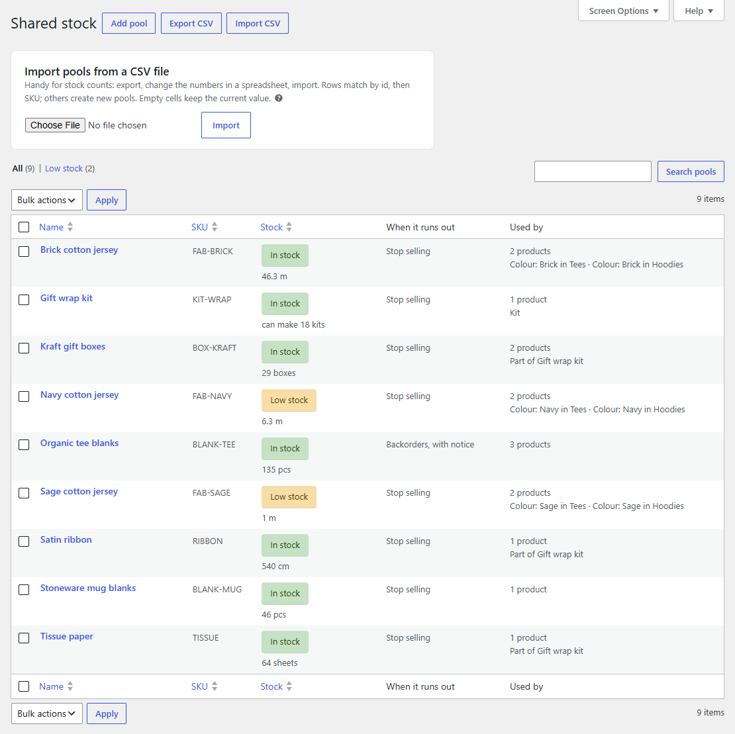Show the All pools filter
This screenshot has width=735, height=734.
pyautogui.click(x=17, y=169)
